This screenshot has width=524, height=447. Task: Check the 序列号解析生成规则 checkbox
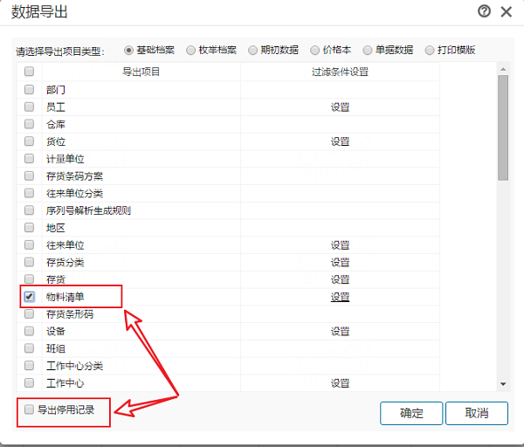tap(29, 210)
